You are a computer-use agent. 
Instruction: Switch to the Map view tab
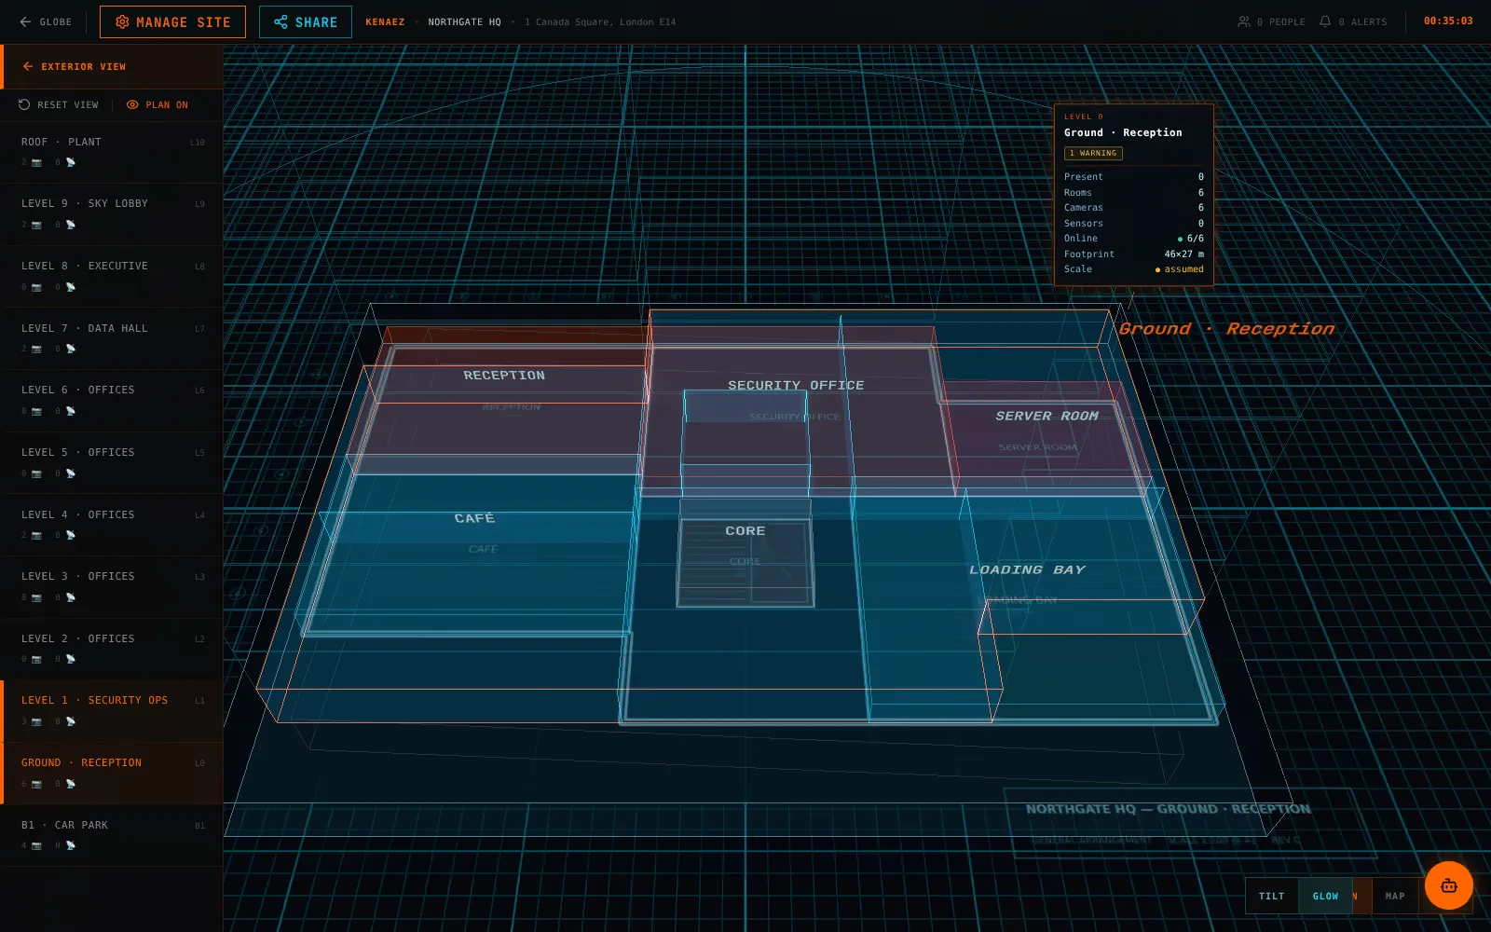coord(1394,896)
